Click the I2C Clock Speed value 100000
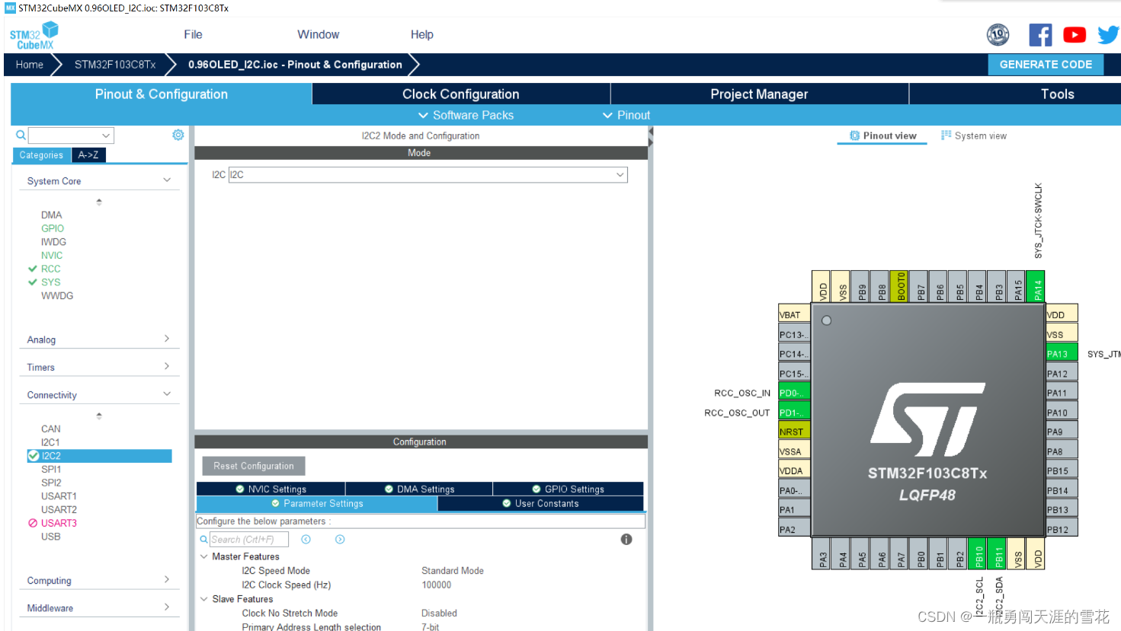Viewport: 1121px width, 631px height. click(437, 585)
